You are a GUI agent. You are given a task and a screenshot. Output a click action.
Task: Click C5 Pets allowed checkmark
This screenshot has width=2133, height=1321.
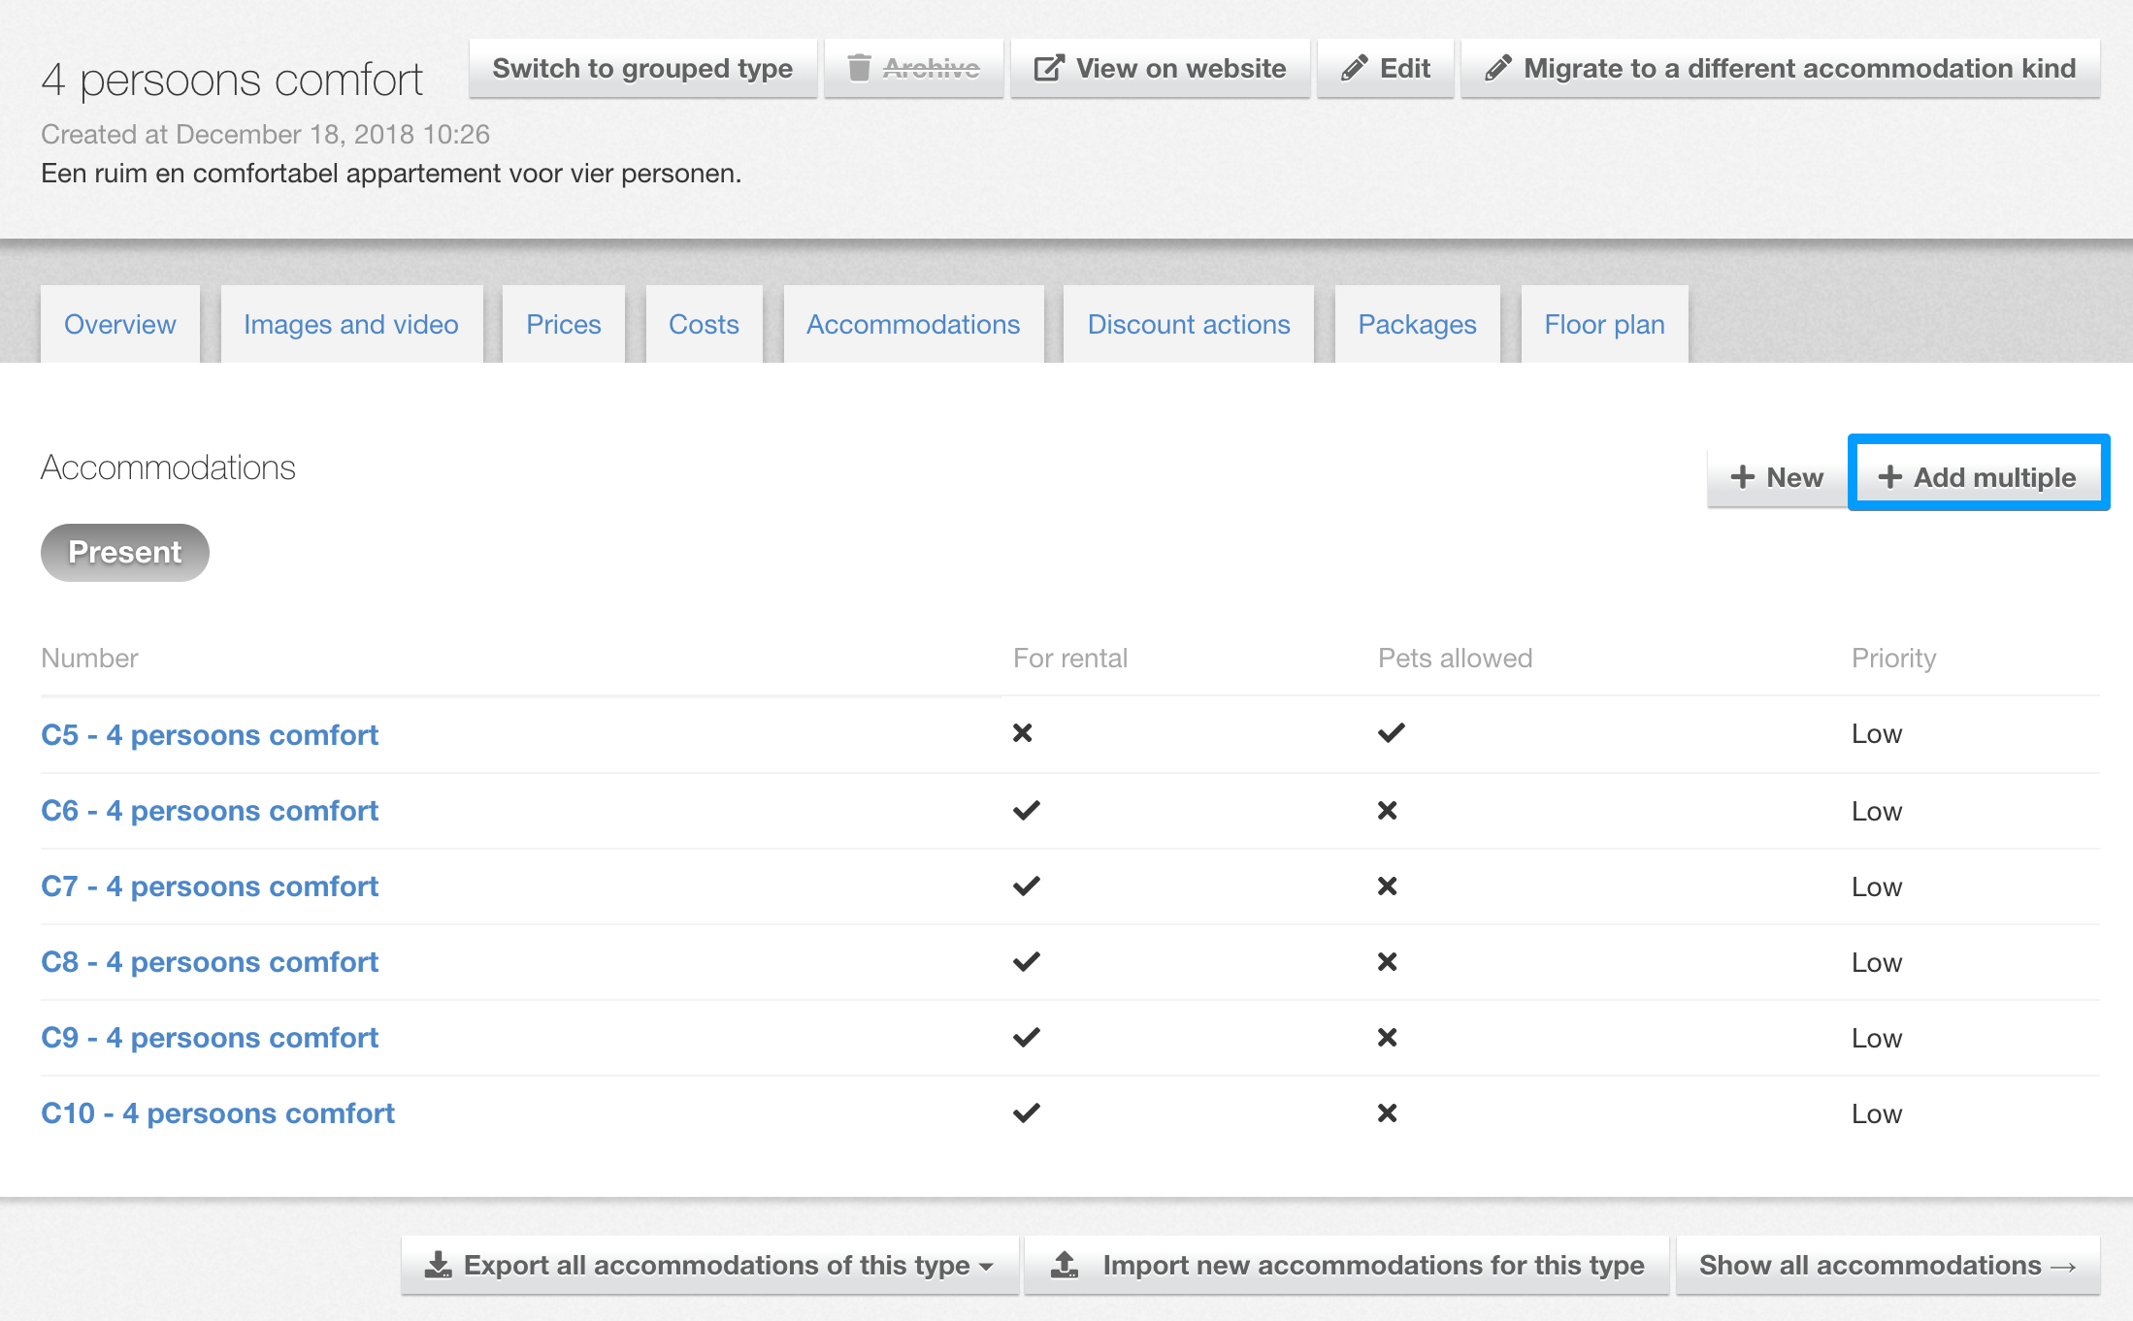click(x=1391, y=733)
